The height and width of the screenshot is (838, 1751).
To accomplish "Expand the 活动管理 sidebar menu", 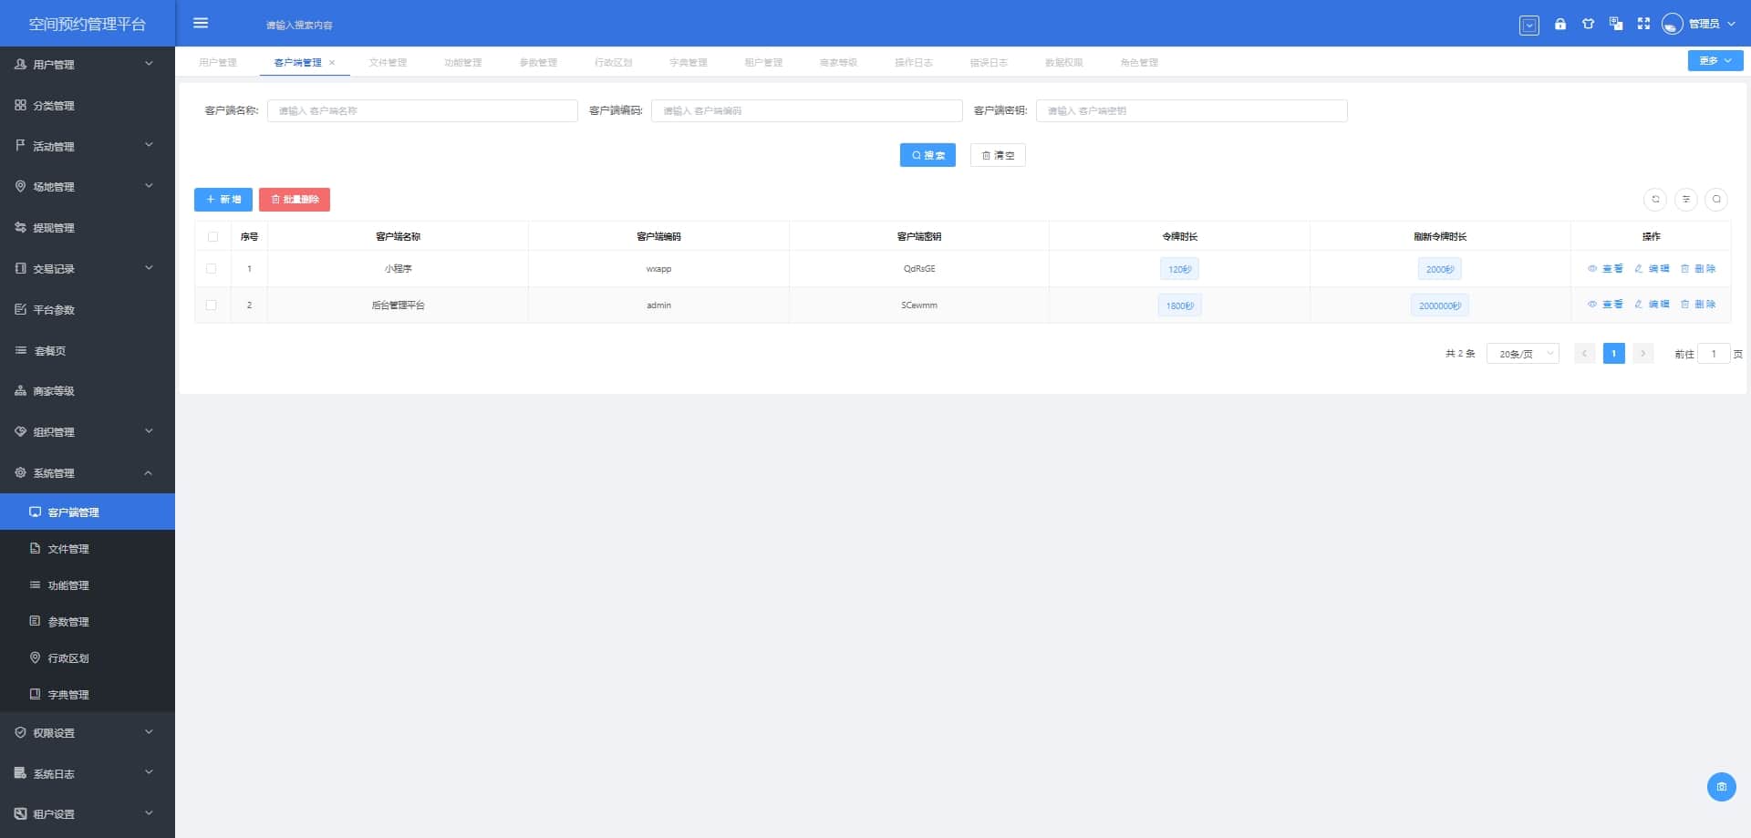I will pyautogui.click(x=88, y=146).
